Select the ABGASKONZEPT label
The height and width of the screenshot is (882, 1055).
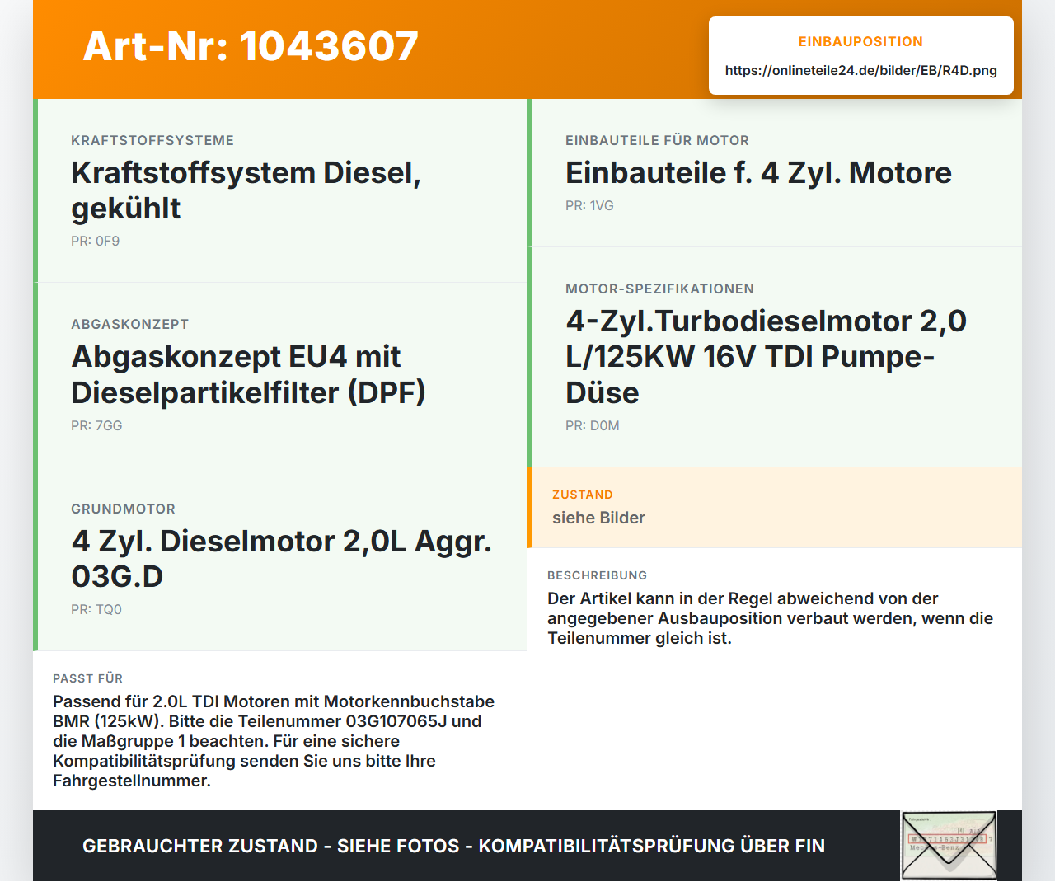coord(130,325)
